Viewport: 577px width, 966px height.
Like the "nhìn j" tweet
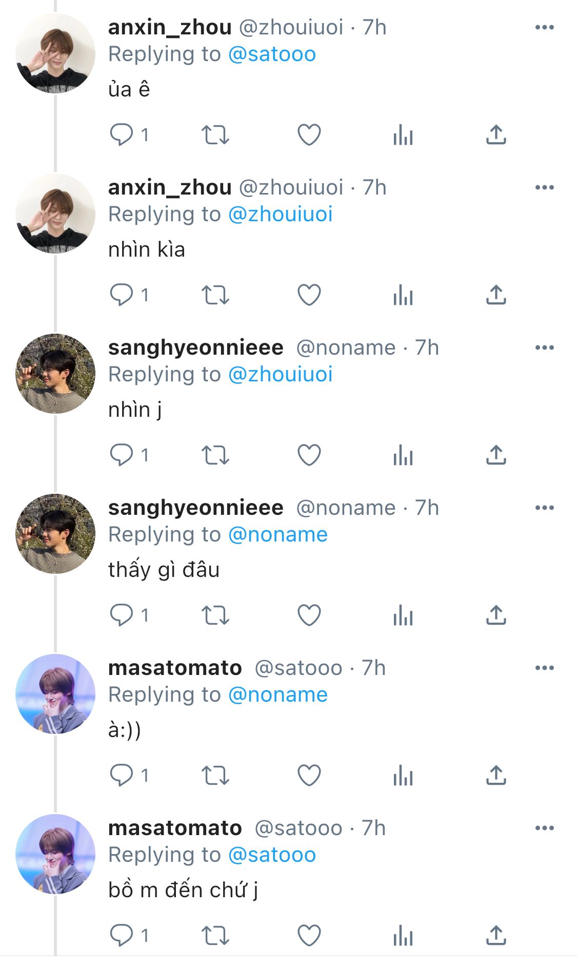[309, 455]
